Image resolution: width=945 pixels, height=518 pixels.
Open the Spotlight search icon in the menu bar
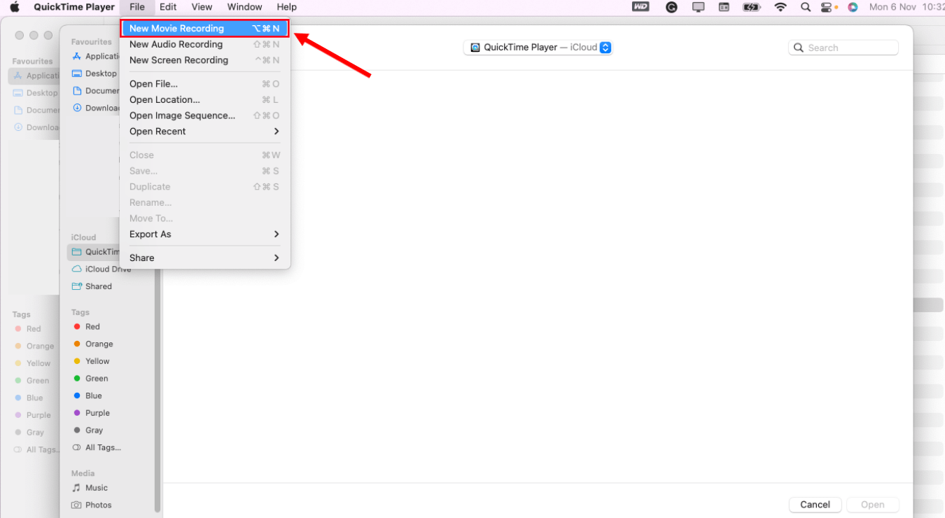pos(806,7)
